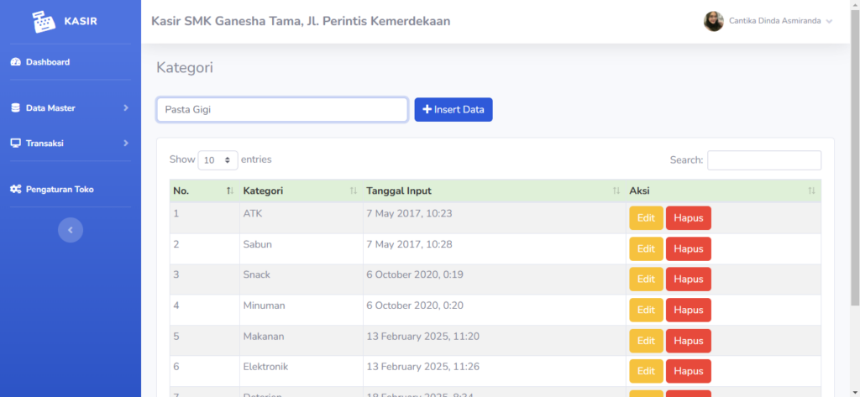This screenshot has height=397, width=860.
Task: Sort by Tanggal Input column arrows icon
Action: [616, 191]
